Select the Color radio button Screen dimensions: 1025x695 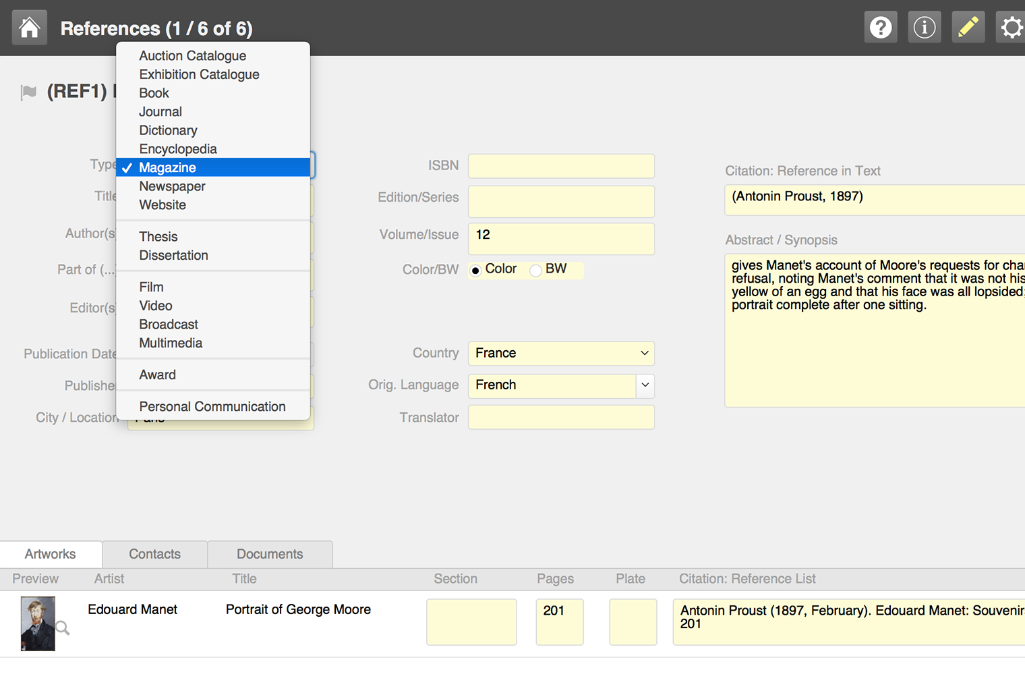pos(475,270)
